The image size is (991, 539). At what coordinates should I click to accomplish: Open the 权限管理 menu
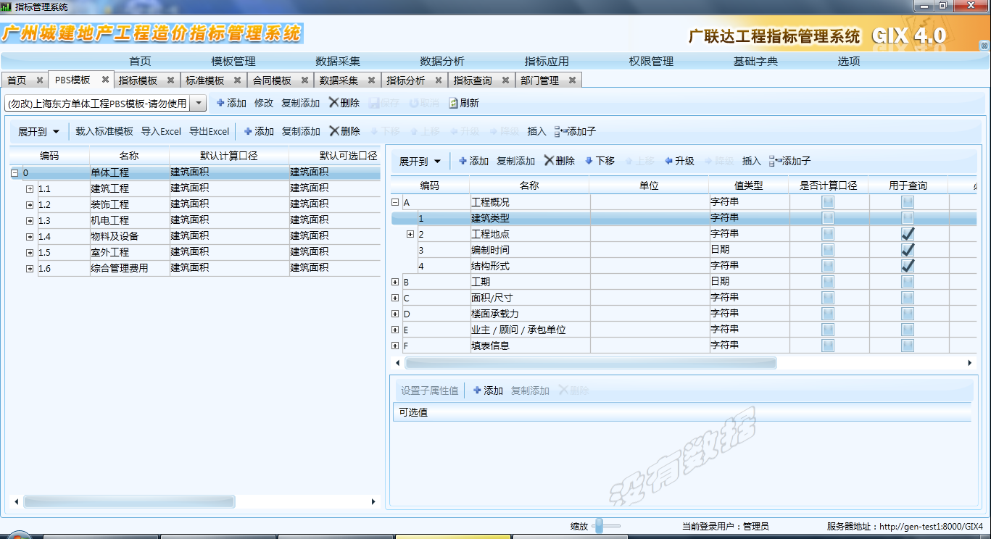(x=651, y=62)
